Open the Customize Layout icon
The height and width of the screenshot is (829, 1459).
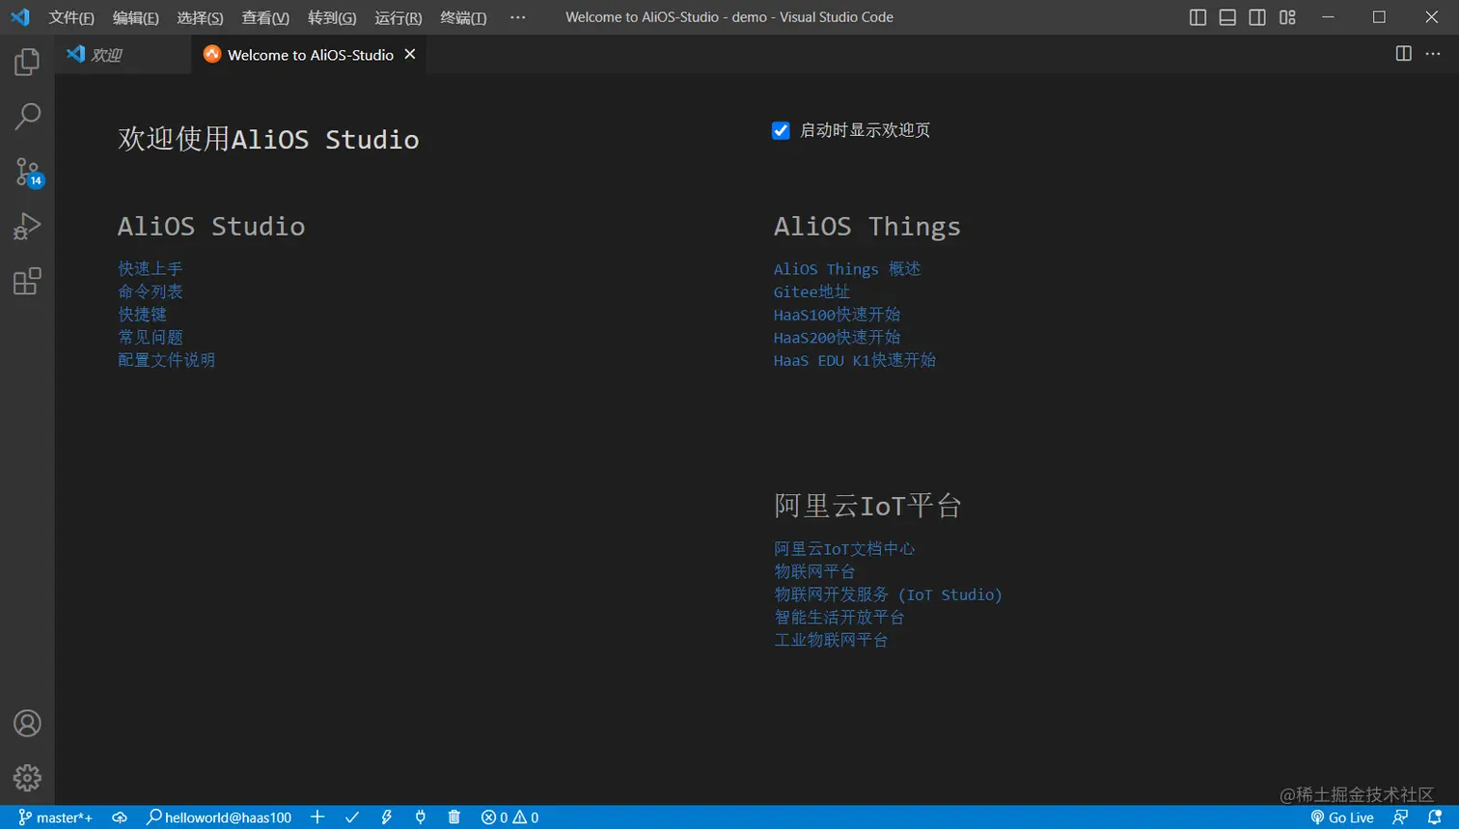(1287, 17)
